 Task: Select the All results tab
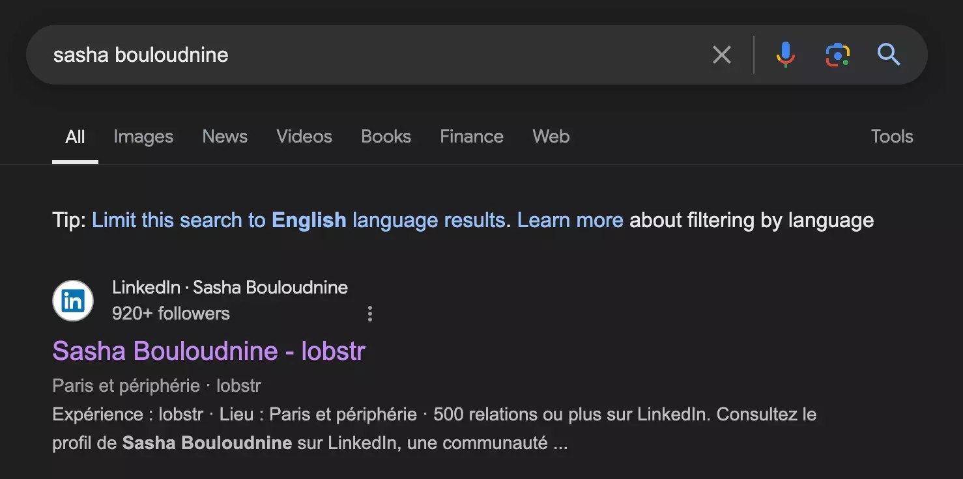[x=75, y=137]
